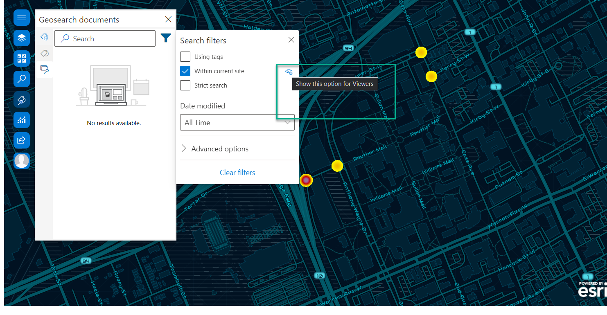Select the tag search mode icon

44,53
